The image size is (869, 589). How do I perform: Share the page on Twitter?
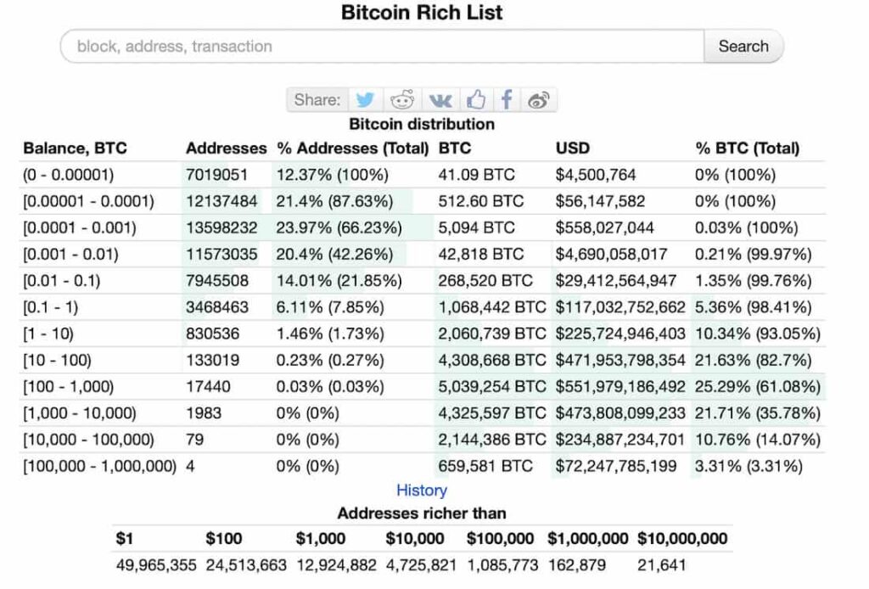366,99
